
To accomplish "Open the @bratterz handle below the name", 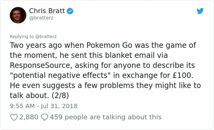I will 41,18.
